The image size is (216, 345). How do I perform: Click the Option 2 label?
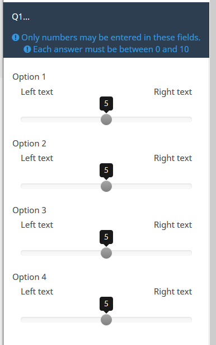pyautogui.click(x=29, y=144)
